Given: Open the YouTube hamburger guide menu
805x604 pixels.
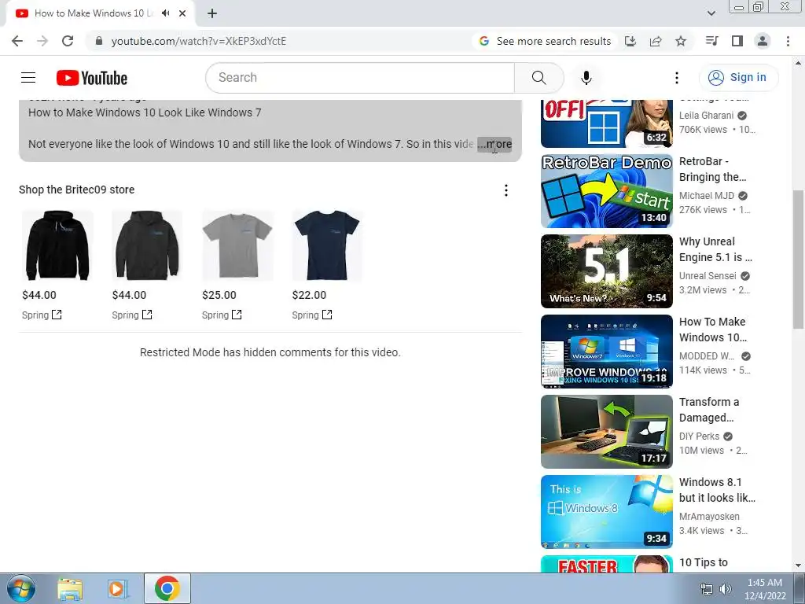Looking at the screenshot, I should click(x=28, y=78).
